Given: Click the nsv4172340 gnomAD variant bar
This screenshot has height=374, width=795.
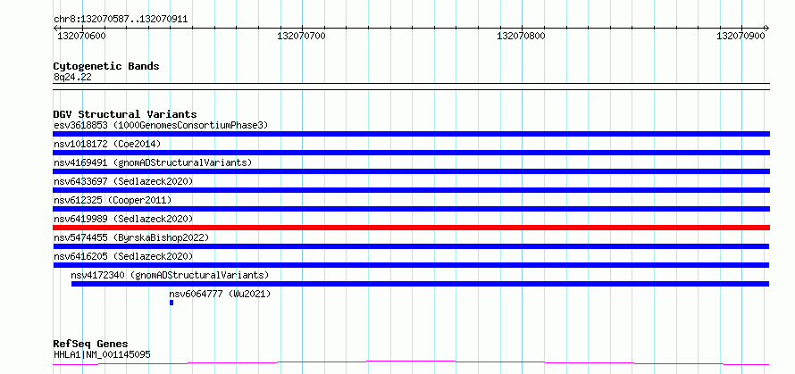Looking at the screenshot, I should [x=421, y=284].
